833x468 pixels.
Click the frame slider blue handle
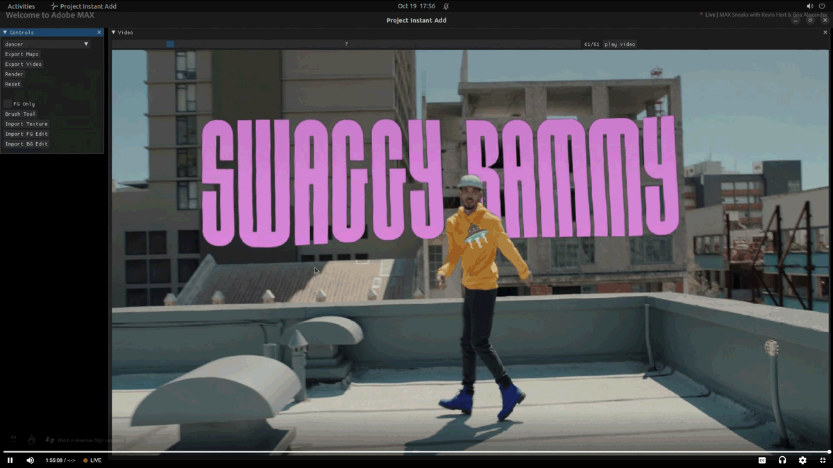tap(170, 44)
